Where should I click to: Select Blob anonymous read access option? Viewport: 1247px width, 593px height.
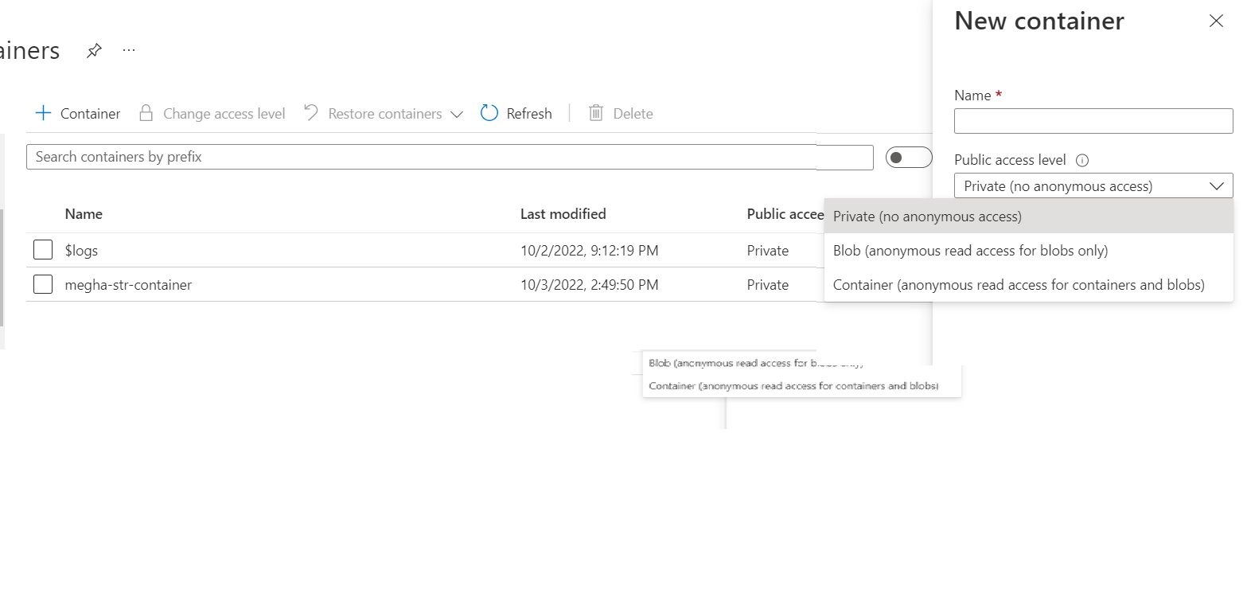point(970,250)
